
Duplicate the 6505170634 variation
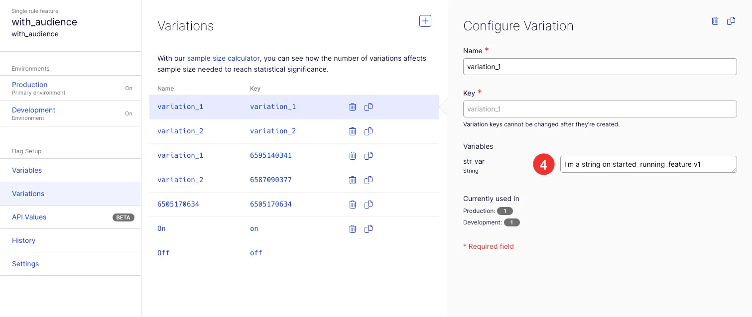(x=369, y=205)
